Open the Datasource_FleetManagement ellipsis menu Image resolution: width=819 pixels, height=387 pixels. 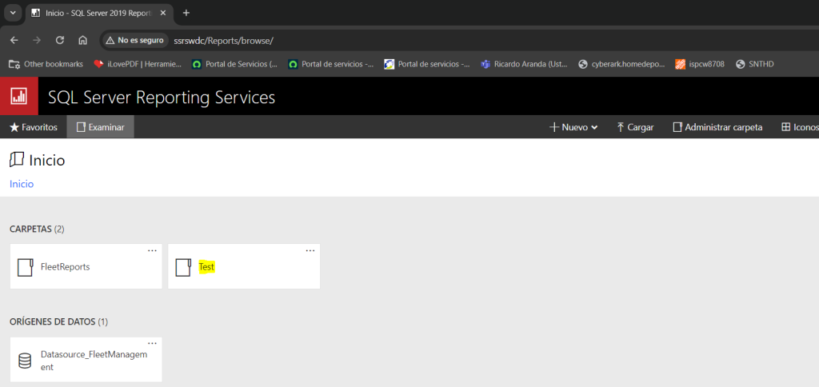coord(152,344)
